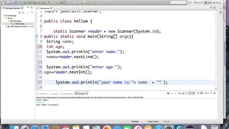This screenshot has width=229, height=129.
Task: Click the Save toolbar icon
Action: (8, 3)
